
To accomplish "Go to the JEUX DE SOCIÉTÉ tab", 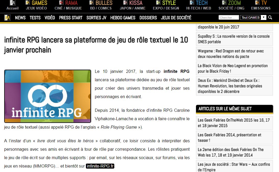I will pos(176,18).
